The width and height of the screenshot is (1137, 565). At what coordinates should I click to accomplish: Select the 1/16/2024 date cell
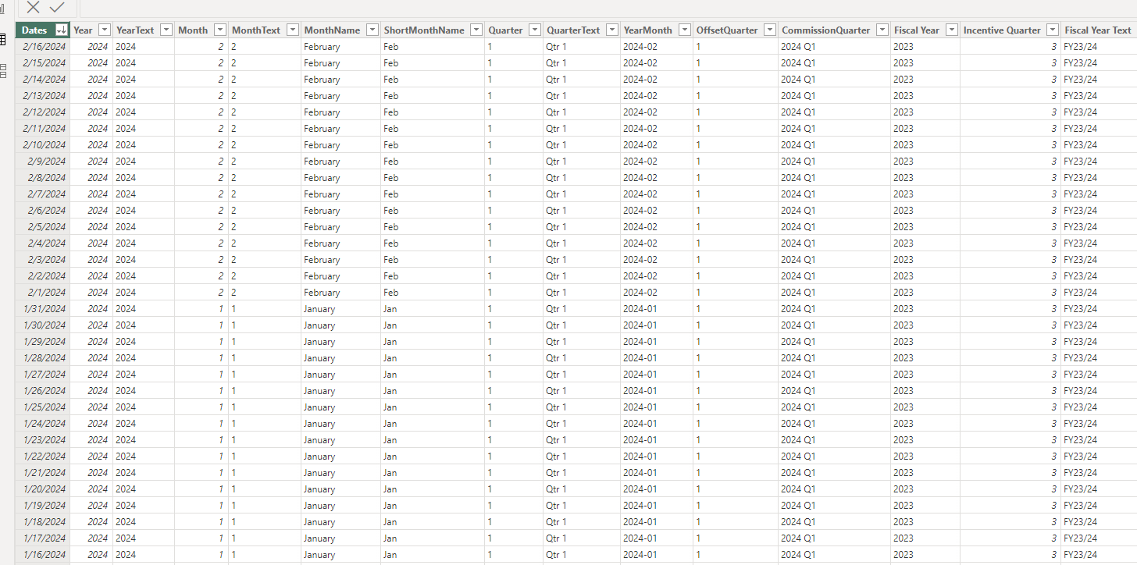44,555
